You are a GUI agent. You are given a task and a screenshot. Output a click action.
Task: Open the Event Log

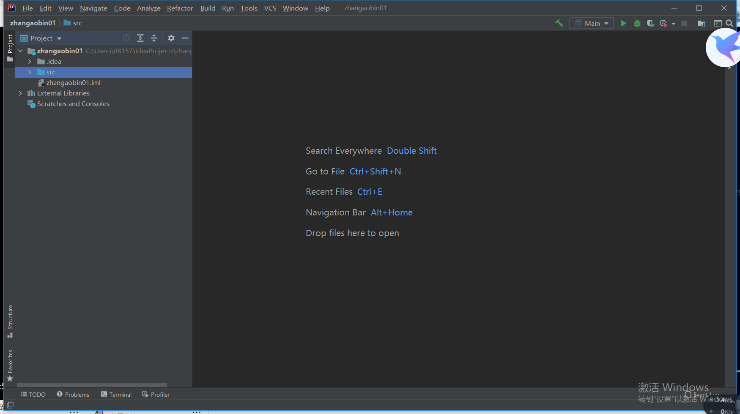pyautogui.click(x=702, y=395)
